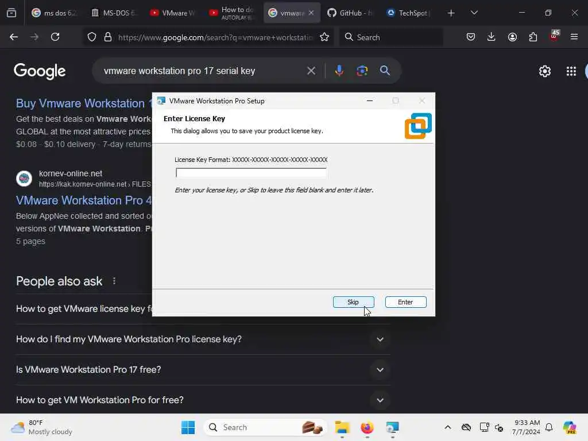Start Google voice search
Screen dimensions: 588x441
339,71
